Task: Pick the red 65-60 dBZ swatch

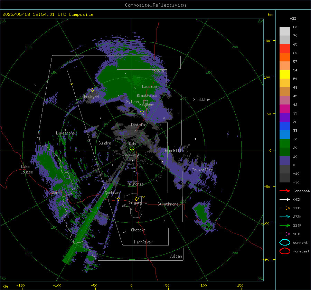Action: point(285,48)
